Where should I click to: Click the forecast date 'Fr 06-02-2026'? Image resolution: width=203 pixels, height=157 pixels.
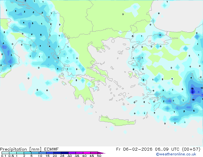[134, 149]
